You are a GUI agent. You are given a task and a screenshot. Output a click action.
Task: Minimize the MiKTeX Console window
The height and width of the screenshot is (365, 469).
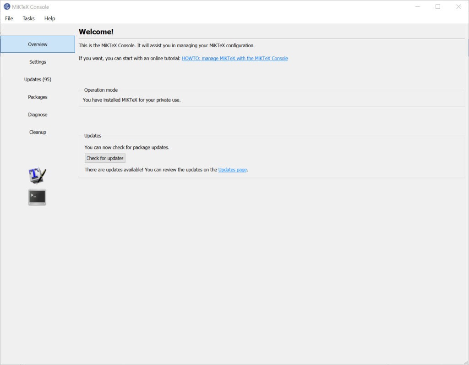[418, 6]
